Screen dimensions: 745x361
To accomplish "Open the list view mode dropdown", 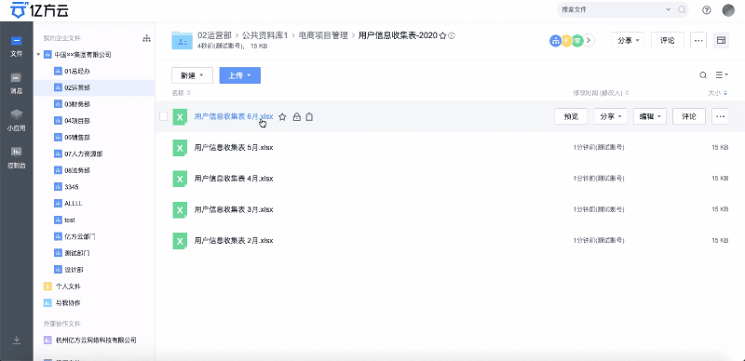I will (x=723, y=75).
